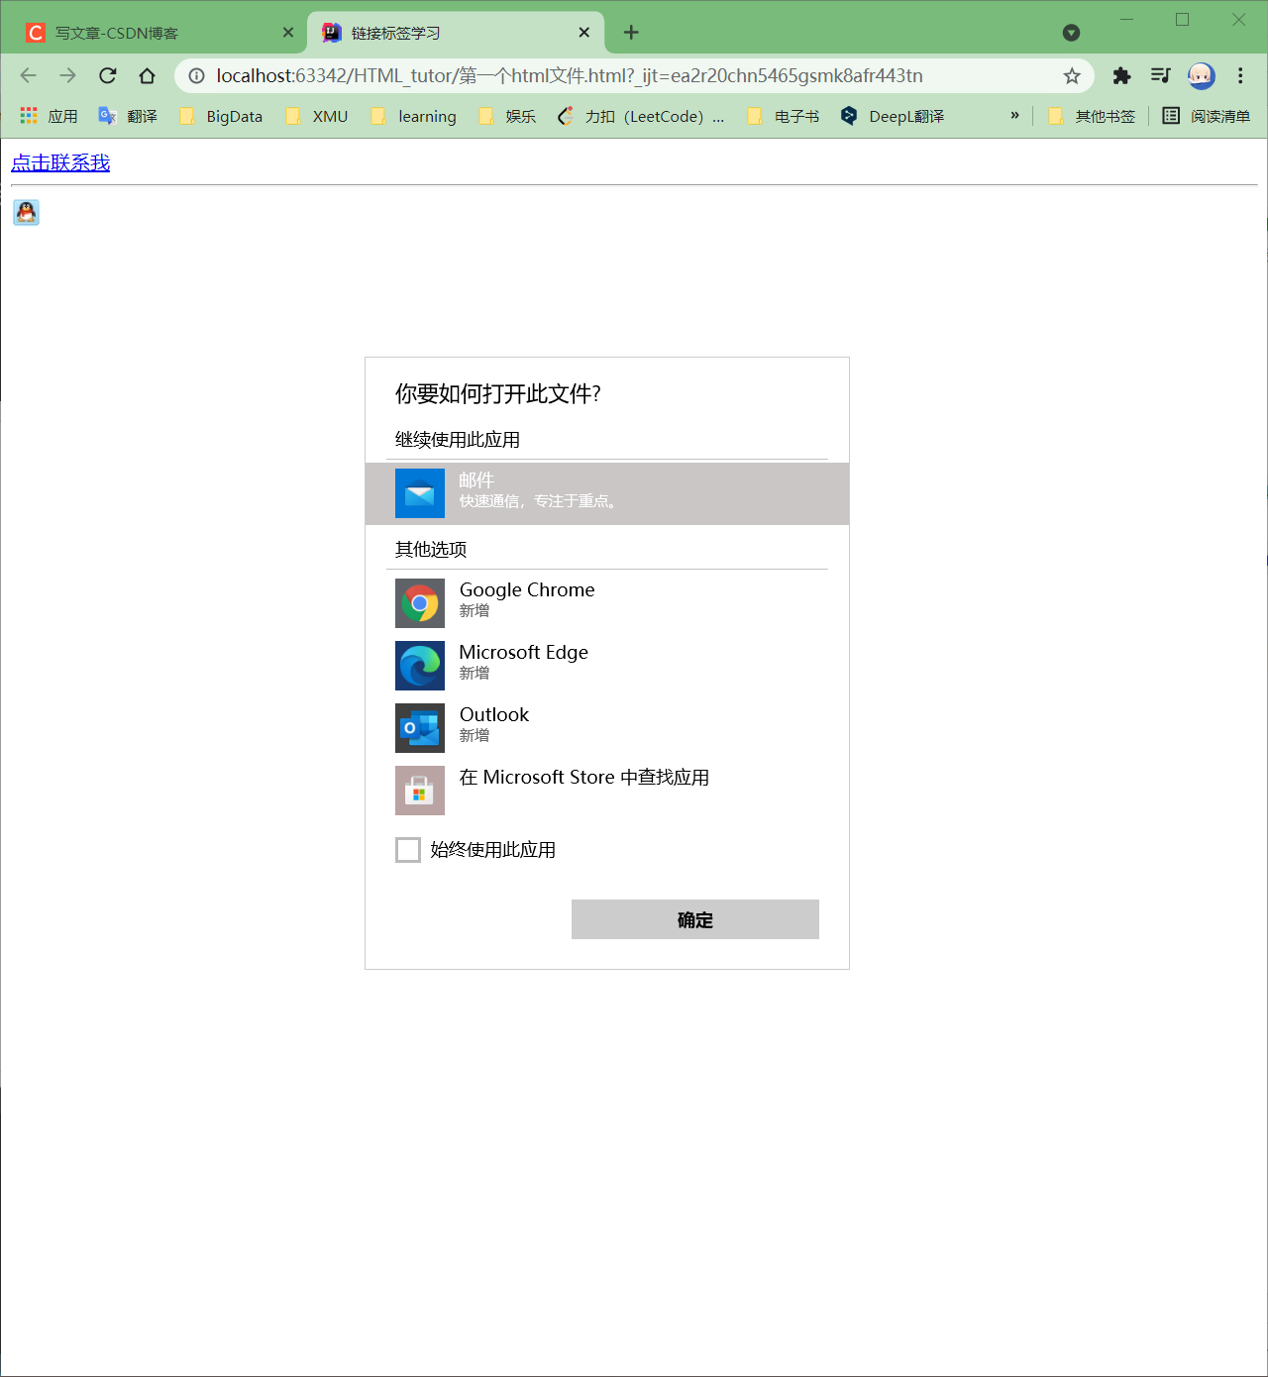Choose Outlook in the dialog
Screen dimensions: 1268x1377
[607, 728]
